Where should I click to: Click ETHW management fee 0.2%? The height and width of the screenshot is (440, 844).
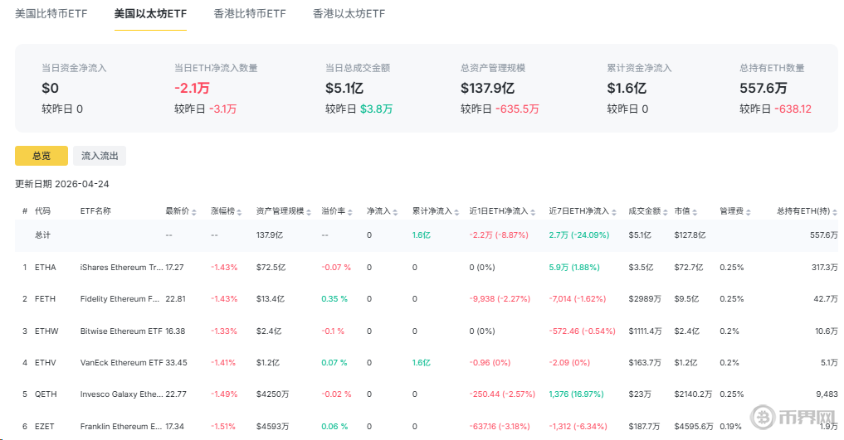729,331
